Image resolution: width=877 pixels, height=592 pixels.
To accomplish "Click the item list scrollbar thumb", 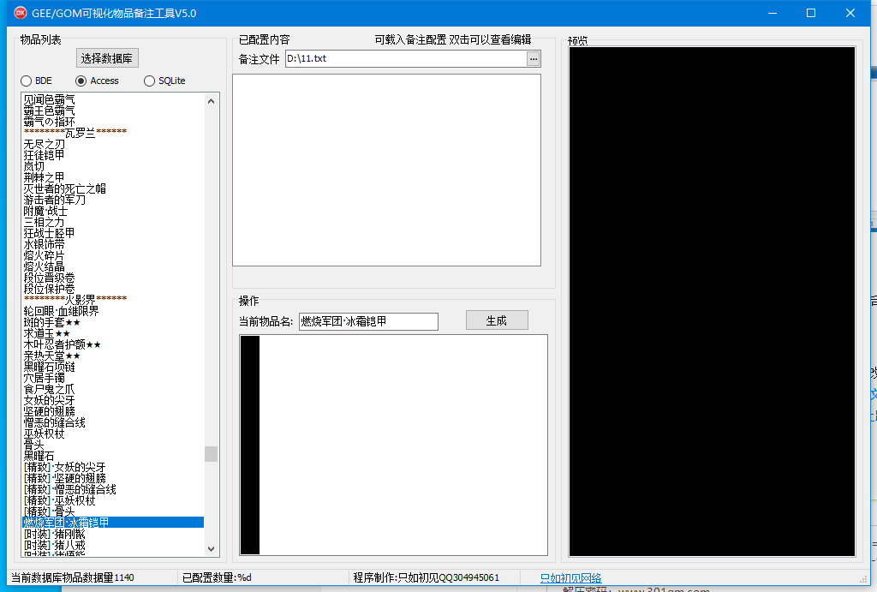I will pyautogui.click(x=211, y=454).
